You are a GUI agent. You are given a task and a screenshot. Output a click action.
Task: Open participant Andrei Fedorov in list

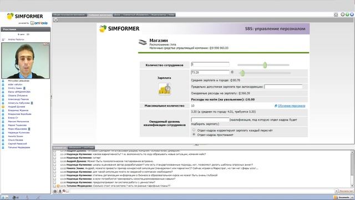(x=16, y=39)
